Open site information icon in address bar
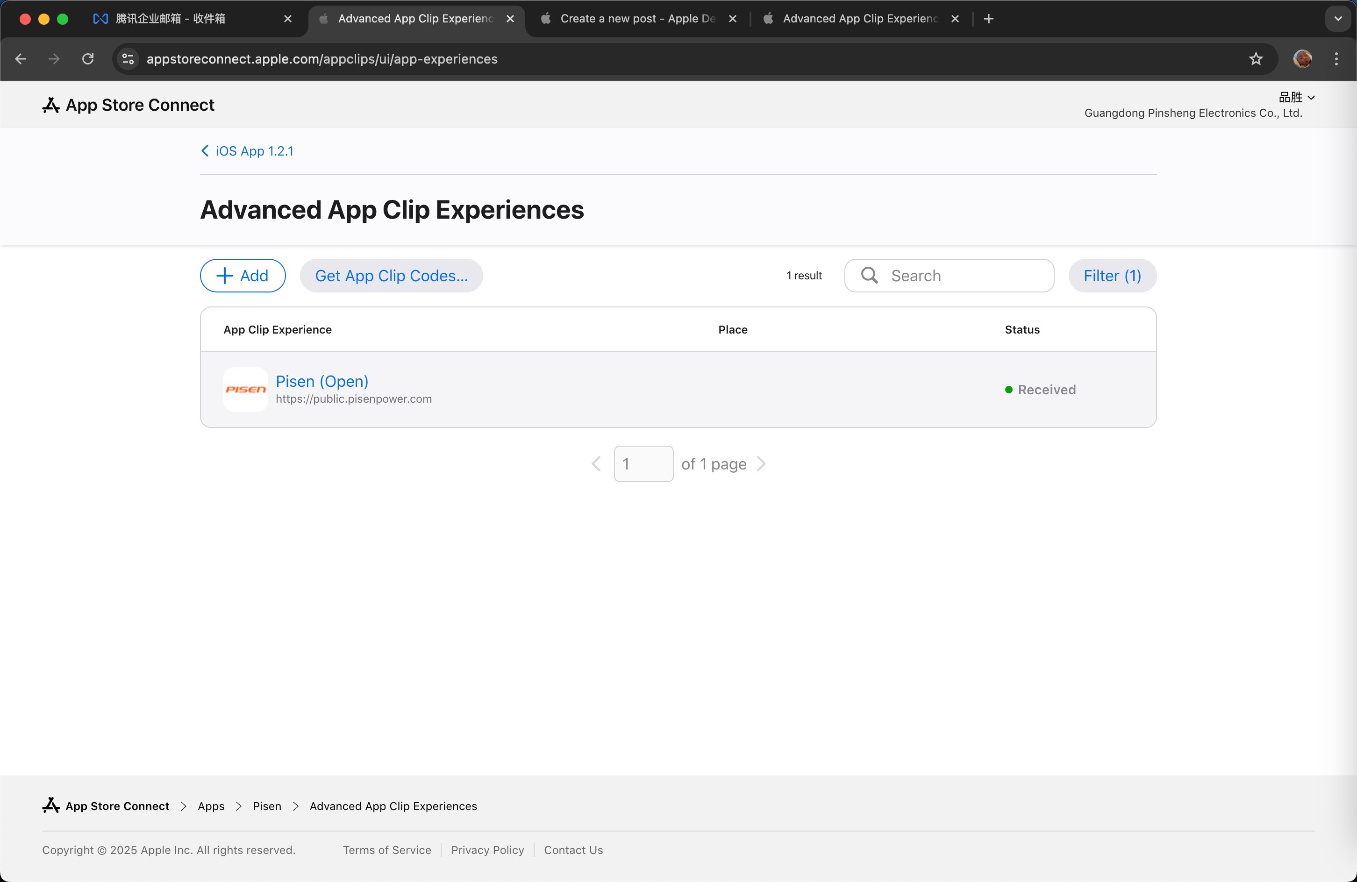1357x882 pixels. coord(129,59)
